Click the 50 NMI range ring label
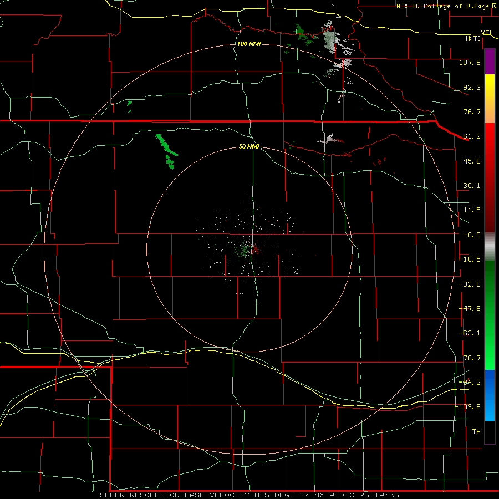 (249, 146)
